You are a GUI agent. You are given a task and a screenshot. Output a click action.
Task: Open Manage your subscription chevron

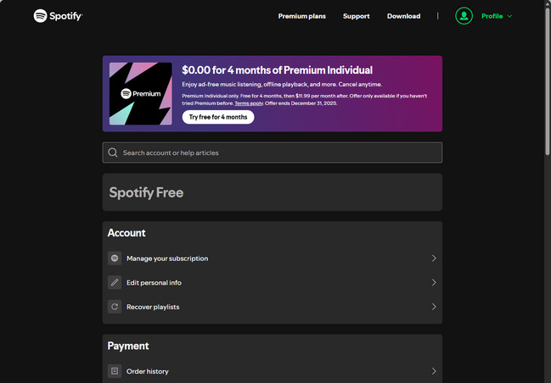(434, 258)
